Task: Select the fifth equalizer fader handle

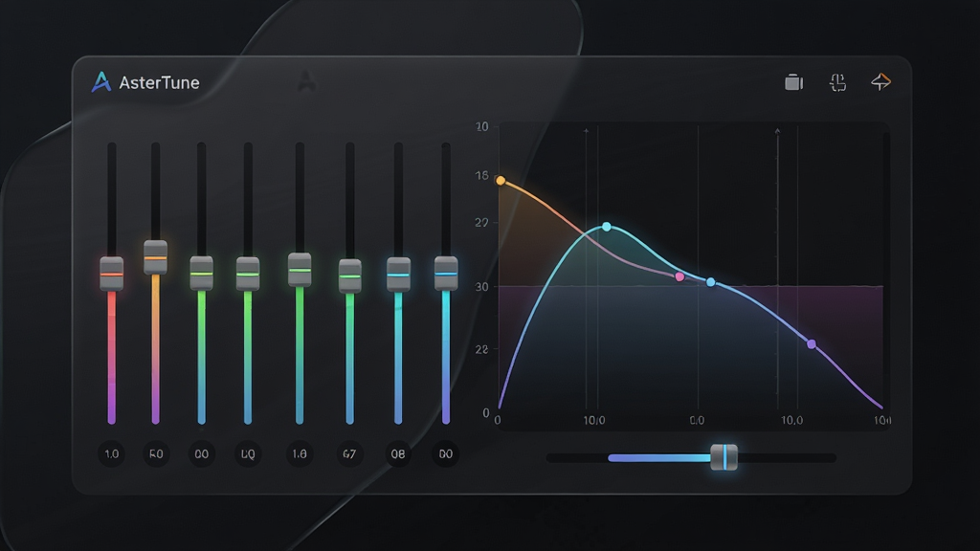Action: pyautogui.click(x=300, y=270)
